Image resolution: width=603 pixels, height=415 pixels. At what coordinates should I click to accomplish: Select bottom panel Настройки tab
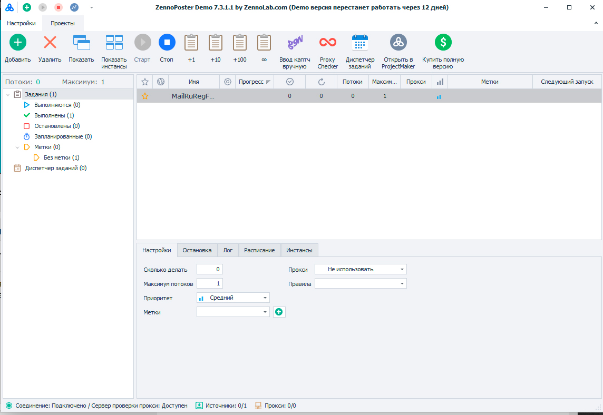pyautogui.click(x=157, y=250)
